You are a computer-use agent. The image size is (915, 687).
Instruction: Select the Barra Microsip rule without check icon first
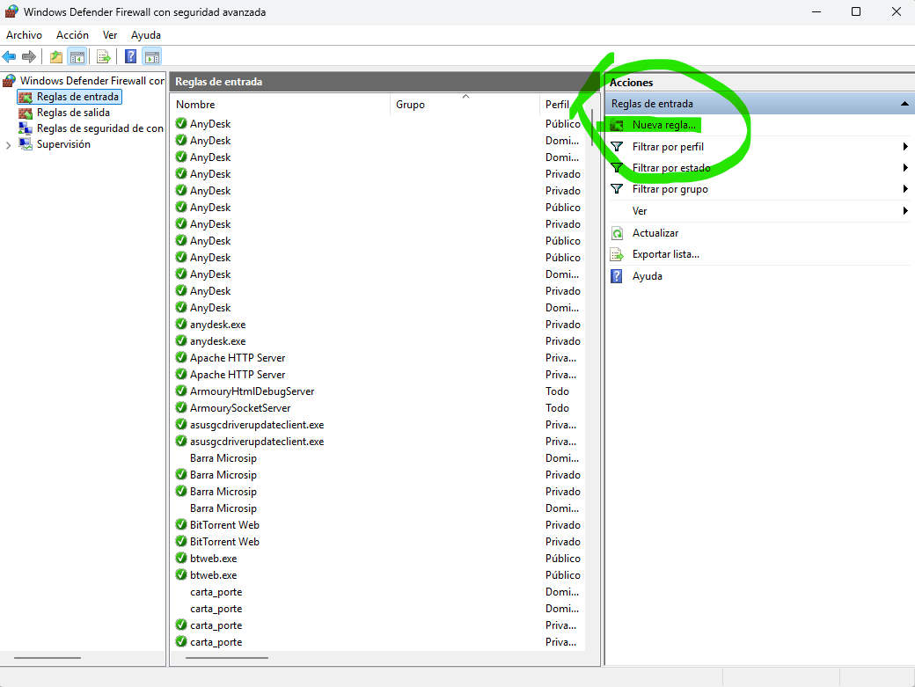click(223, 457)
